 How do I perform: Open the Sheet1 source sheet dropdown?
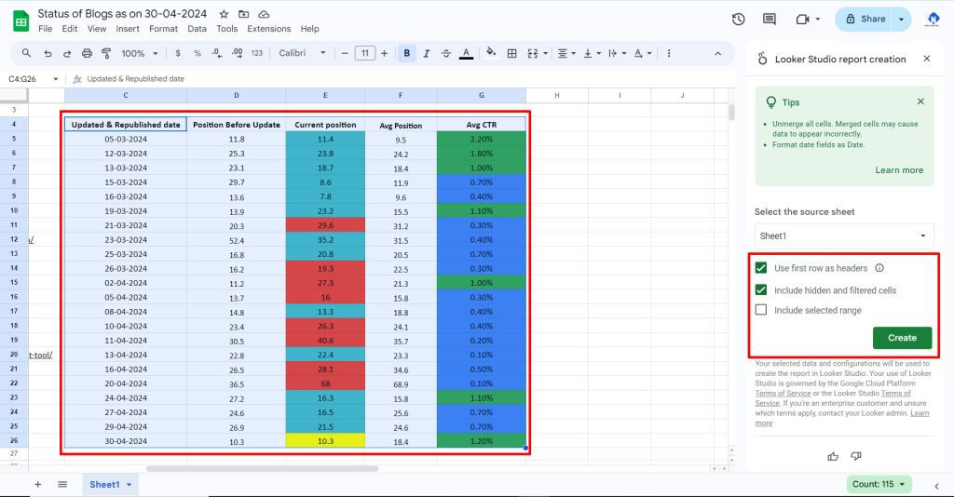point(843,236)
